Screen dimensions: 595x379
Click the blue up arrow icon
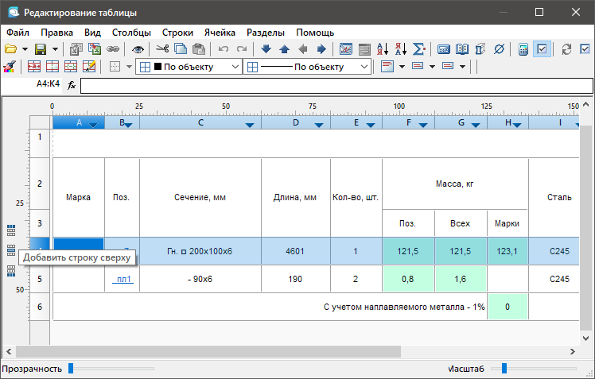click(284, 49)
